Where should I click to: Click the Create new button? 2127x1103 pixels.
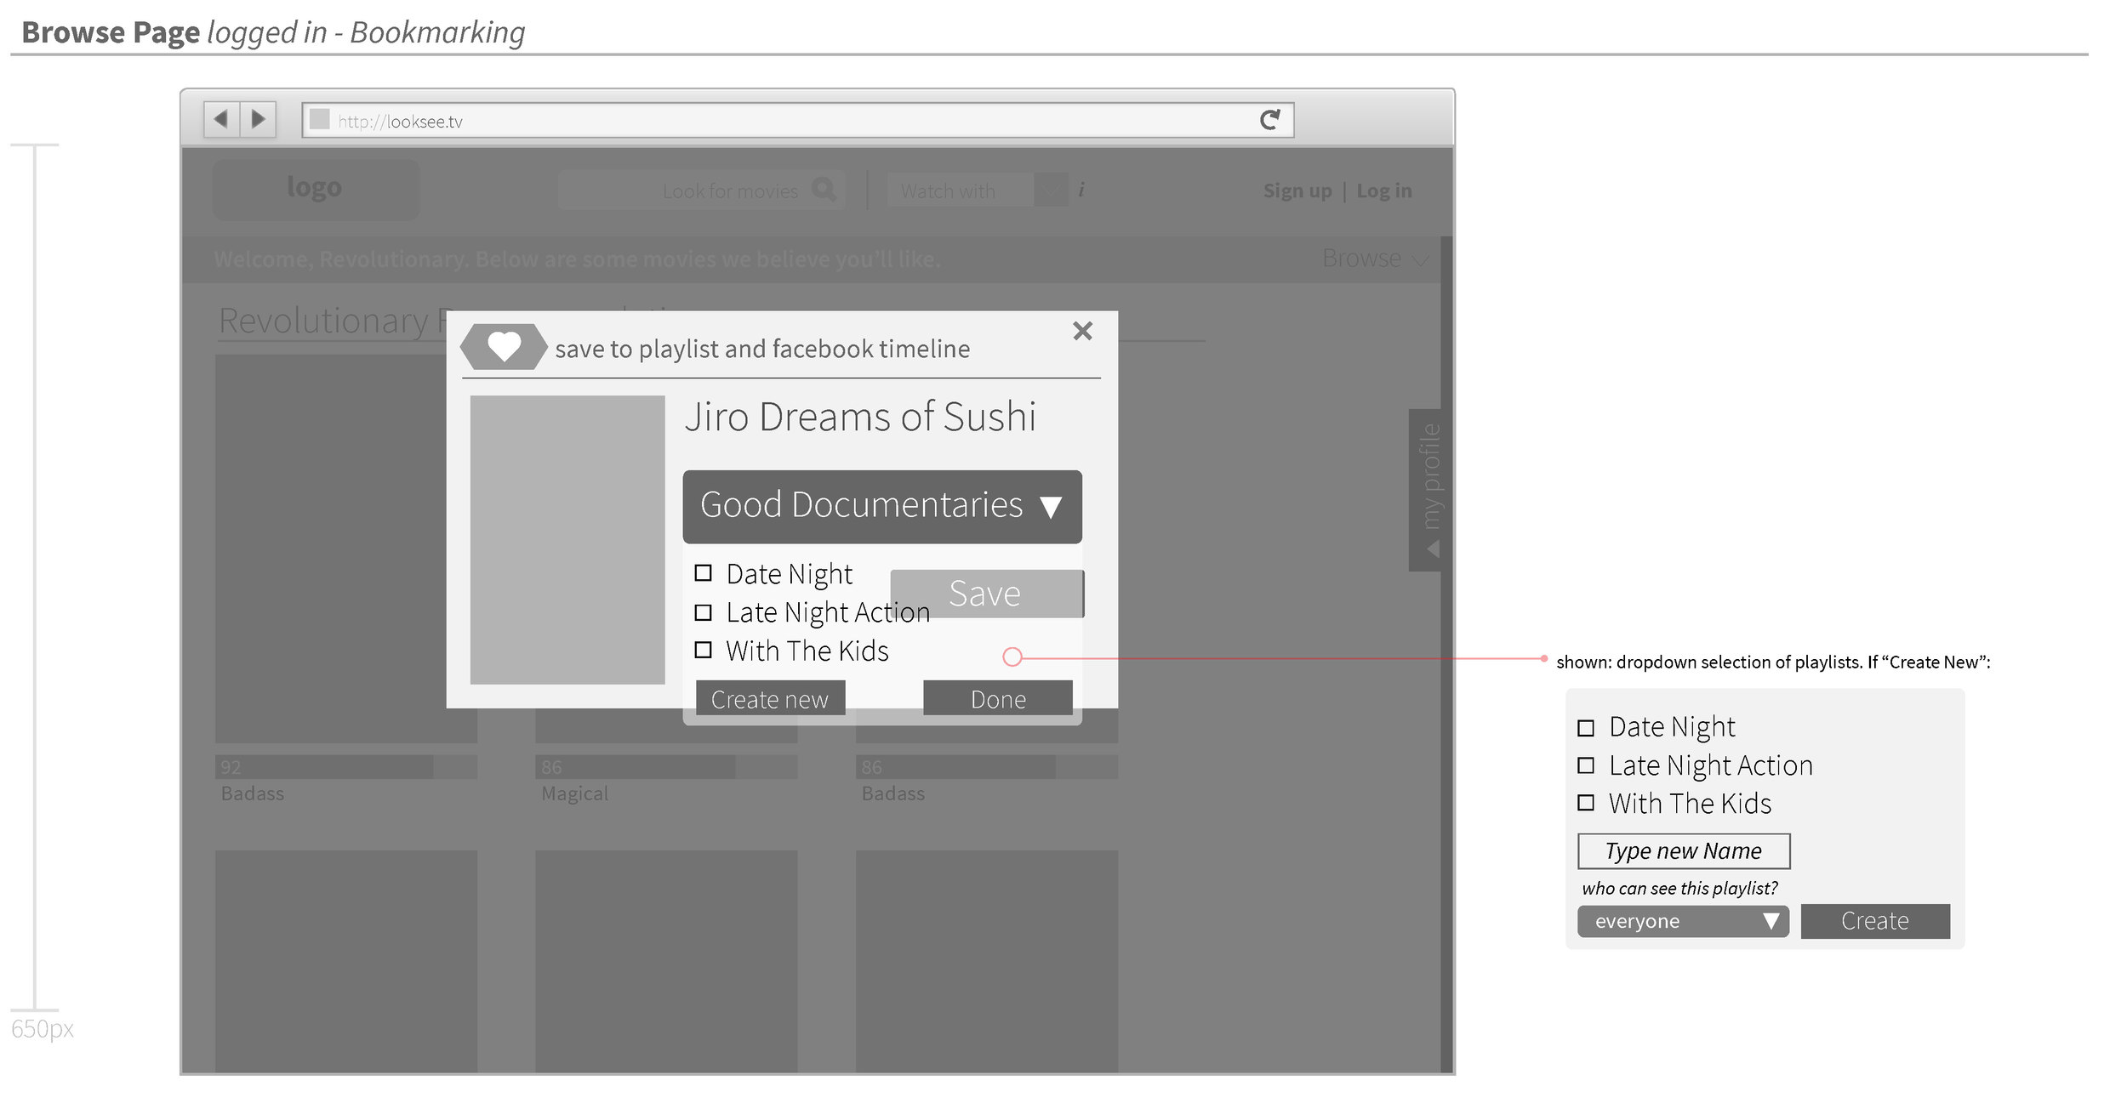[770, 699]
